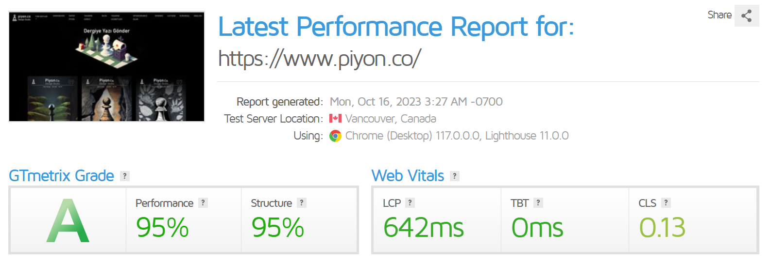The height and width of the screenshot is (265, 770).
Task: Click the 642ms LCP value
Action: coord(424,227)
